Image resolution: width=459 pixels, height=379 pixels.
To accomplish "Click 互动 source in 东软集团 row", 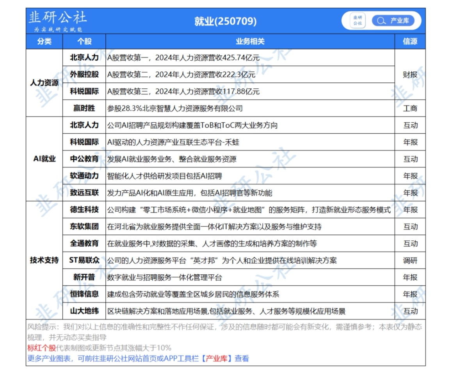I will (410, 227).
